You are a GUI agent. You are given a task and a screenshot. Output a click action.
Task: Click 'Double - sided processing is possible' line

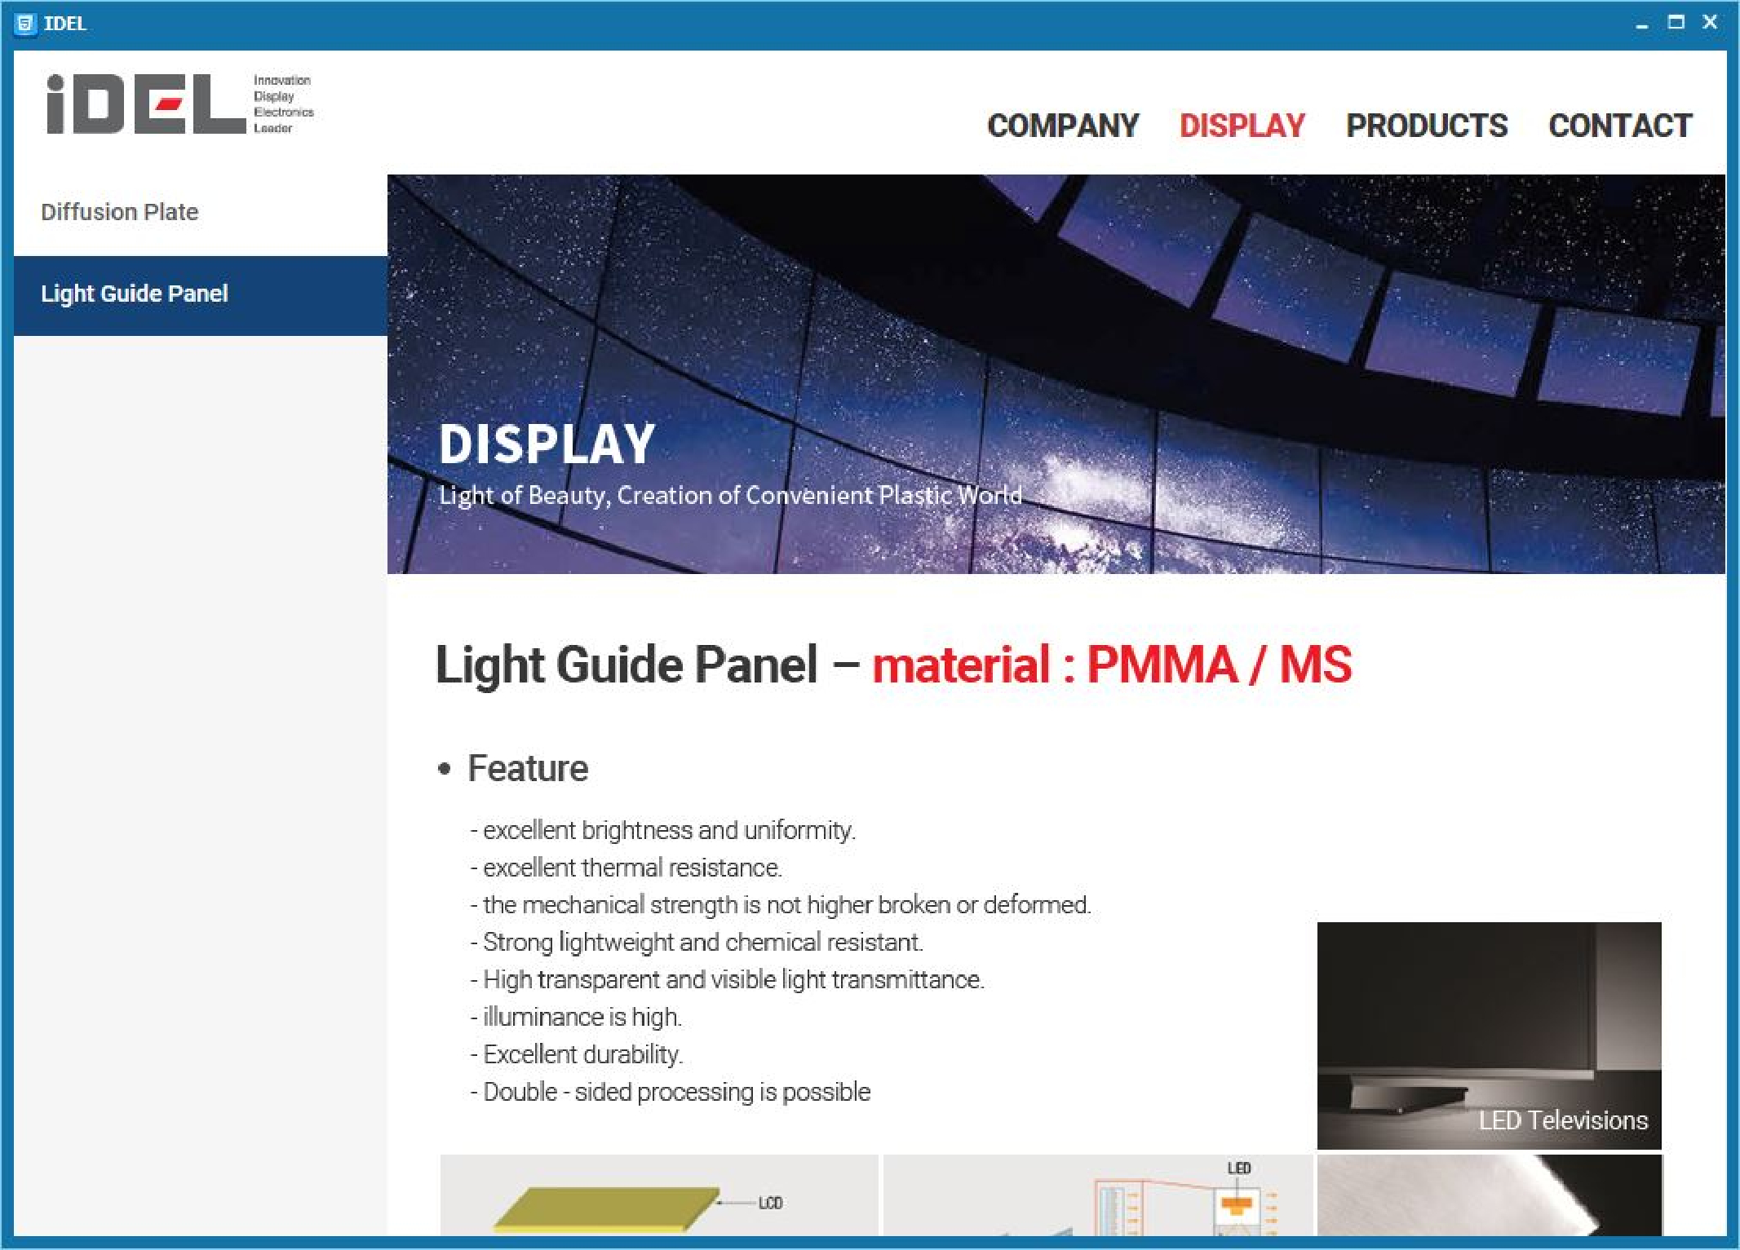coord(671,1092)
